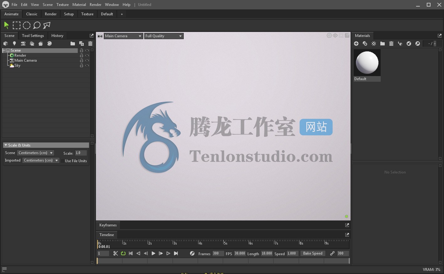Select the green arrow selection tool
Image resolution: width=444 pixels, height=274 pixels.
coord(6,25)
